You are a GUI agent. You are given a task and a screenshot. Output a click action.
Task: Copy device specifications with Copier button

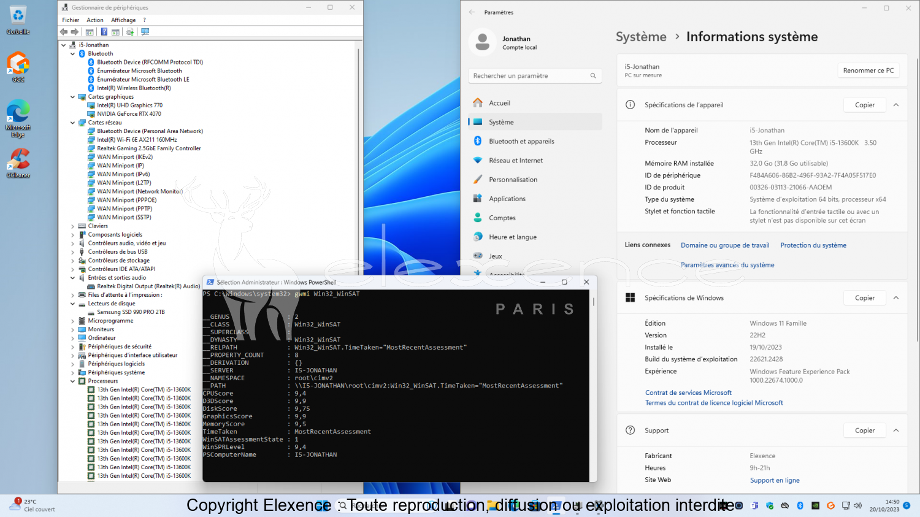[x=865, y=105]
